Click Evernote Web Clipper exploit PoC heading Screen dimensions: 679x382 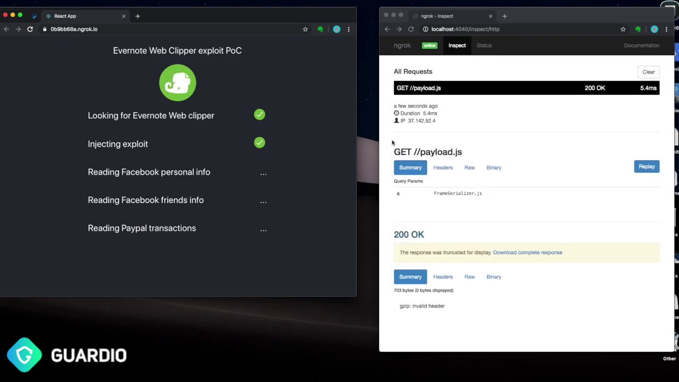pyautogui.click(x=177, y=50)
